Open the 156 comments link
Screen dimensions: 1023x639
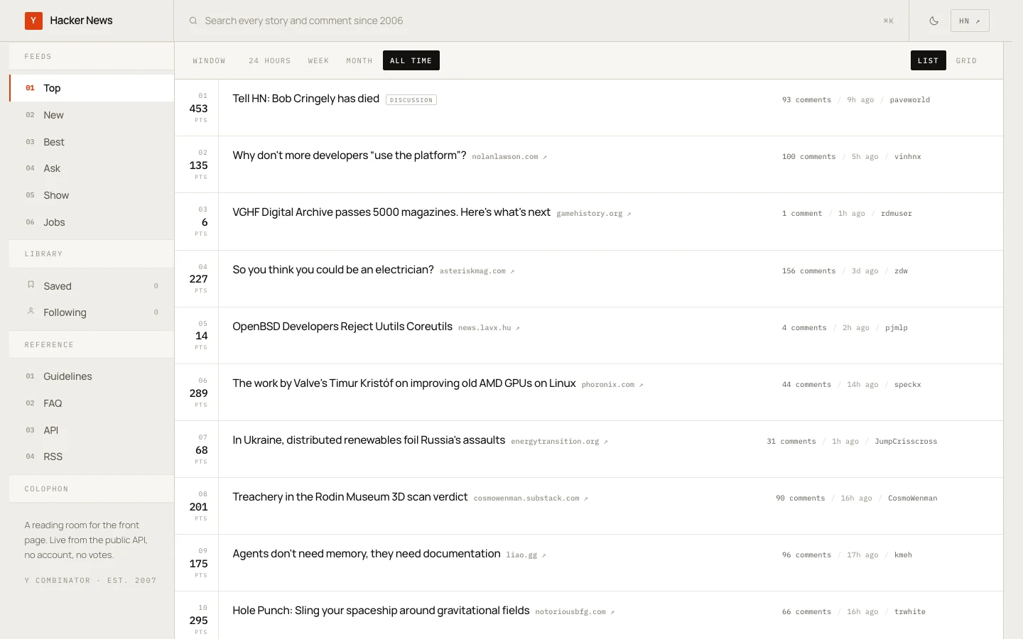click(x=808, y=271)
